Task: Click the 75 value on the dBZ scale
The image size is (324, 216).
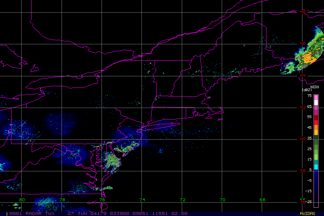Action: pyautogui.click(x=309, y=96)
